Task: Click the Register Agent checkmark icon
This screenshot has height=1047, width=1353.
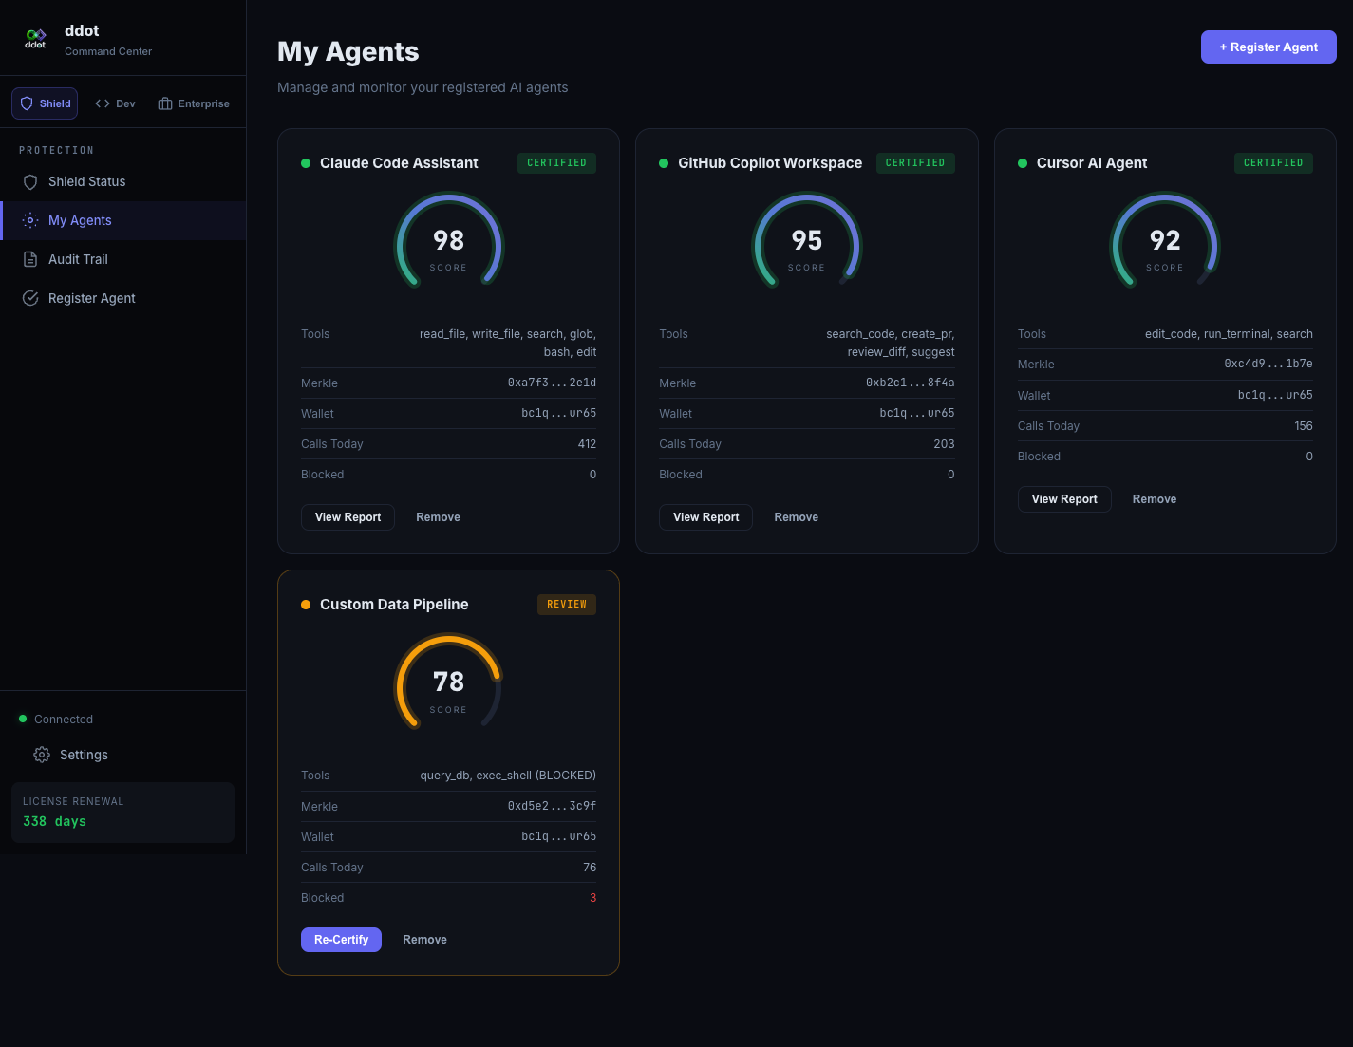Action: point(30,298)
